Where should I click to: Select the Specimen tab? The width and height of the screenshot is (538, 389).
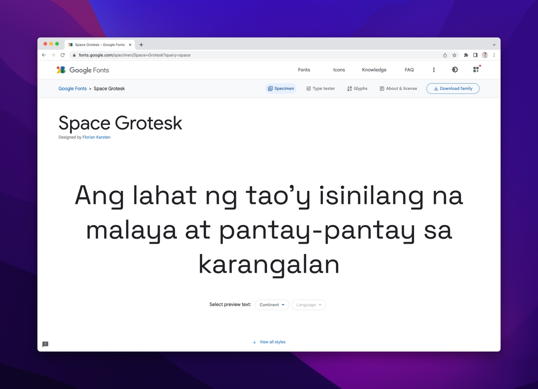point(281,89)
